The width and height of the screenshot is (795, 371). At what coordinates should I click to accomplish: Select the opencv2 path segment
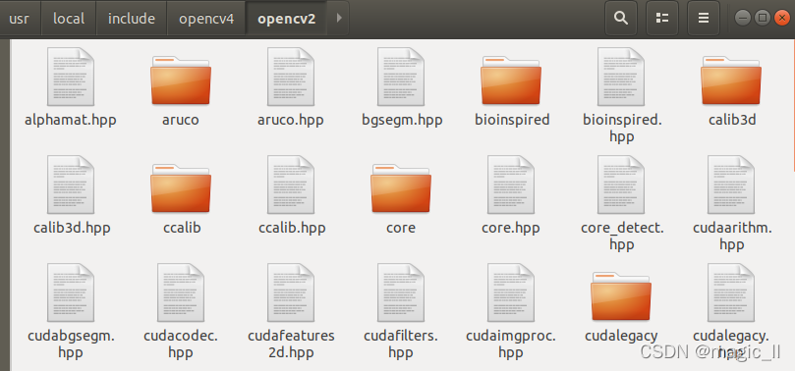287,19
